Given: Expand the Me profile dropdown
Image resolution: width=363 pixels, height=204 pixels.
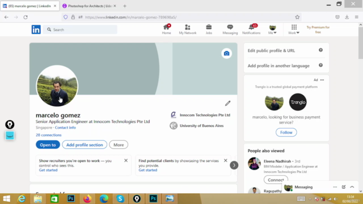Looking at the screenshot, I should pyautogui.click(x=272, y=29).
